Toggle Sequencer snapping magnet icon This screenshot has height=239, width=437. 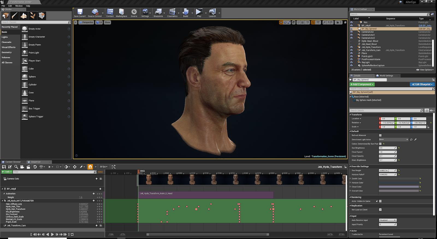point(90,167)
